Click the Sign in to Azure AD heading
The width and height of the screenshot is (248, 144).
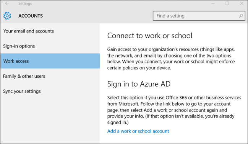[x=139, y=84]
